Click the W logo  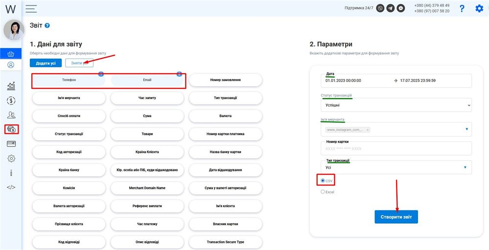point(11,9)
